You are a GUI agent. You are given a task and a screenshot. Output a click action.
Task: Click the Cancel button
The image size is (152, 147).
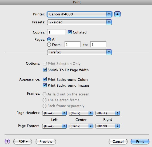click(x=118, y=142)
